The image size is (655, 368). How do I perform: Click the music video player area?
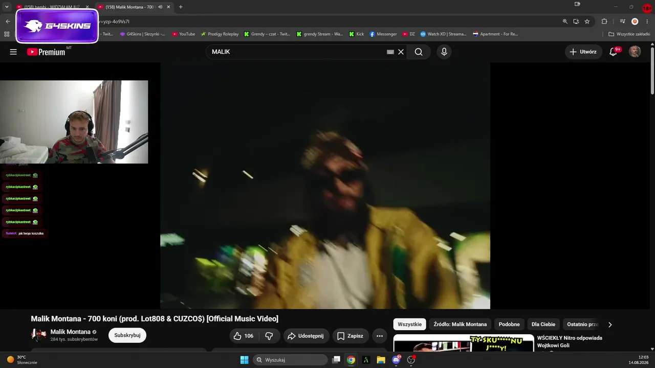coord(325,186)
